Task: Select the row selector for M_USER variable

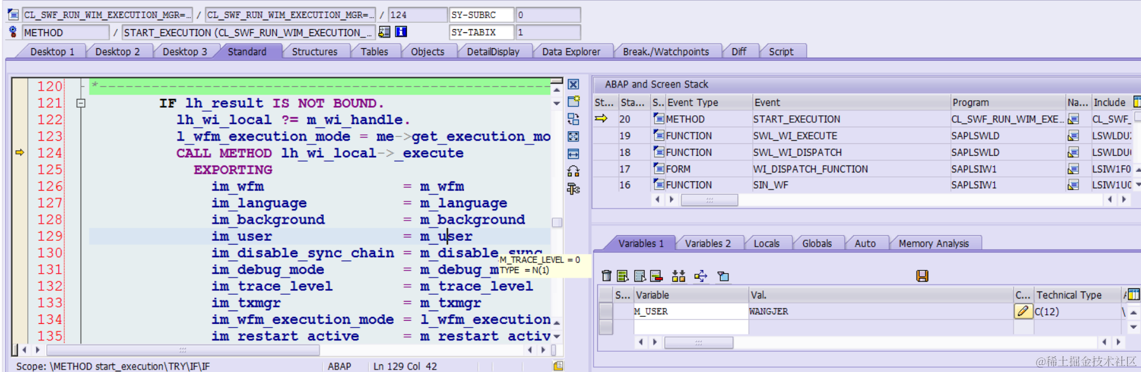Action: [x=606, y=311]
